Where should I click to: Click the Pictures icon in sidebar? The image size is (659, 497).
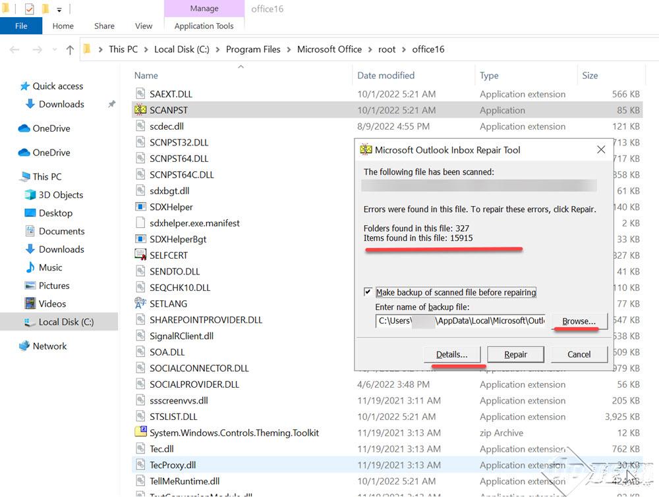coord(30,286)
